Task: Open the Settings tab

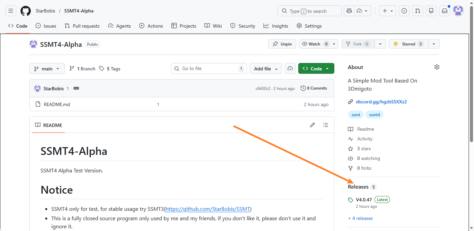Action: tap(309, 26)
